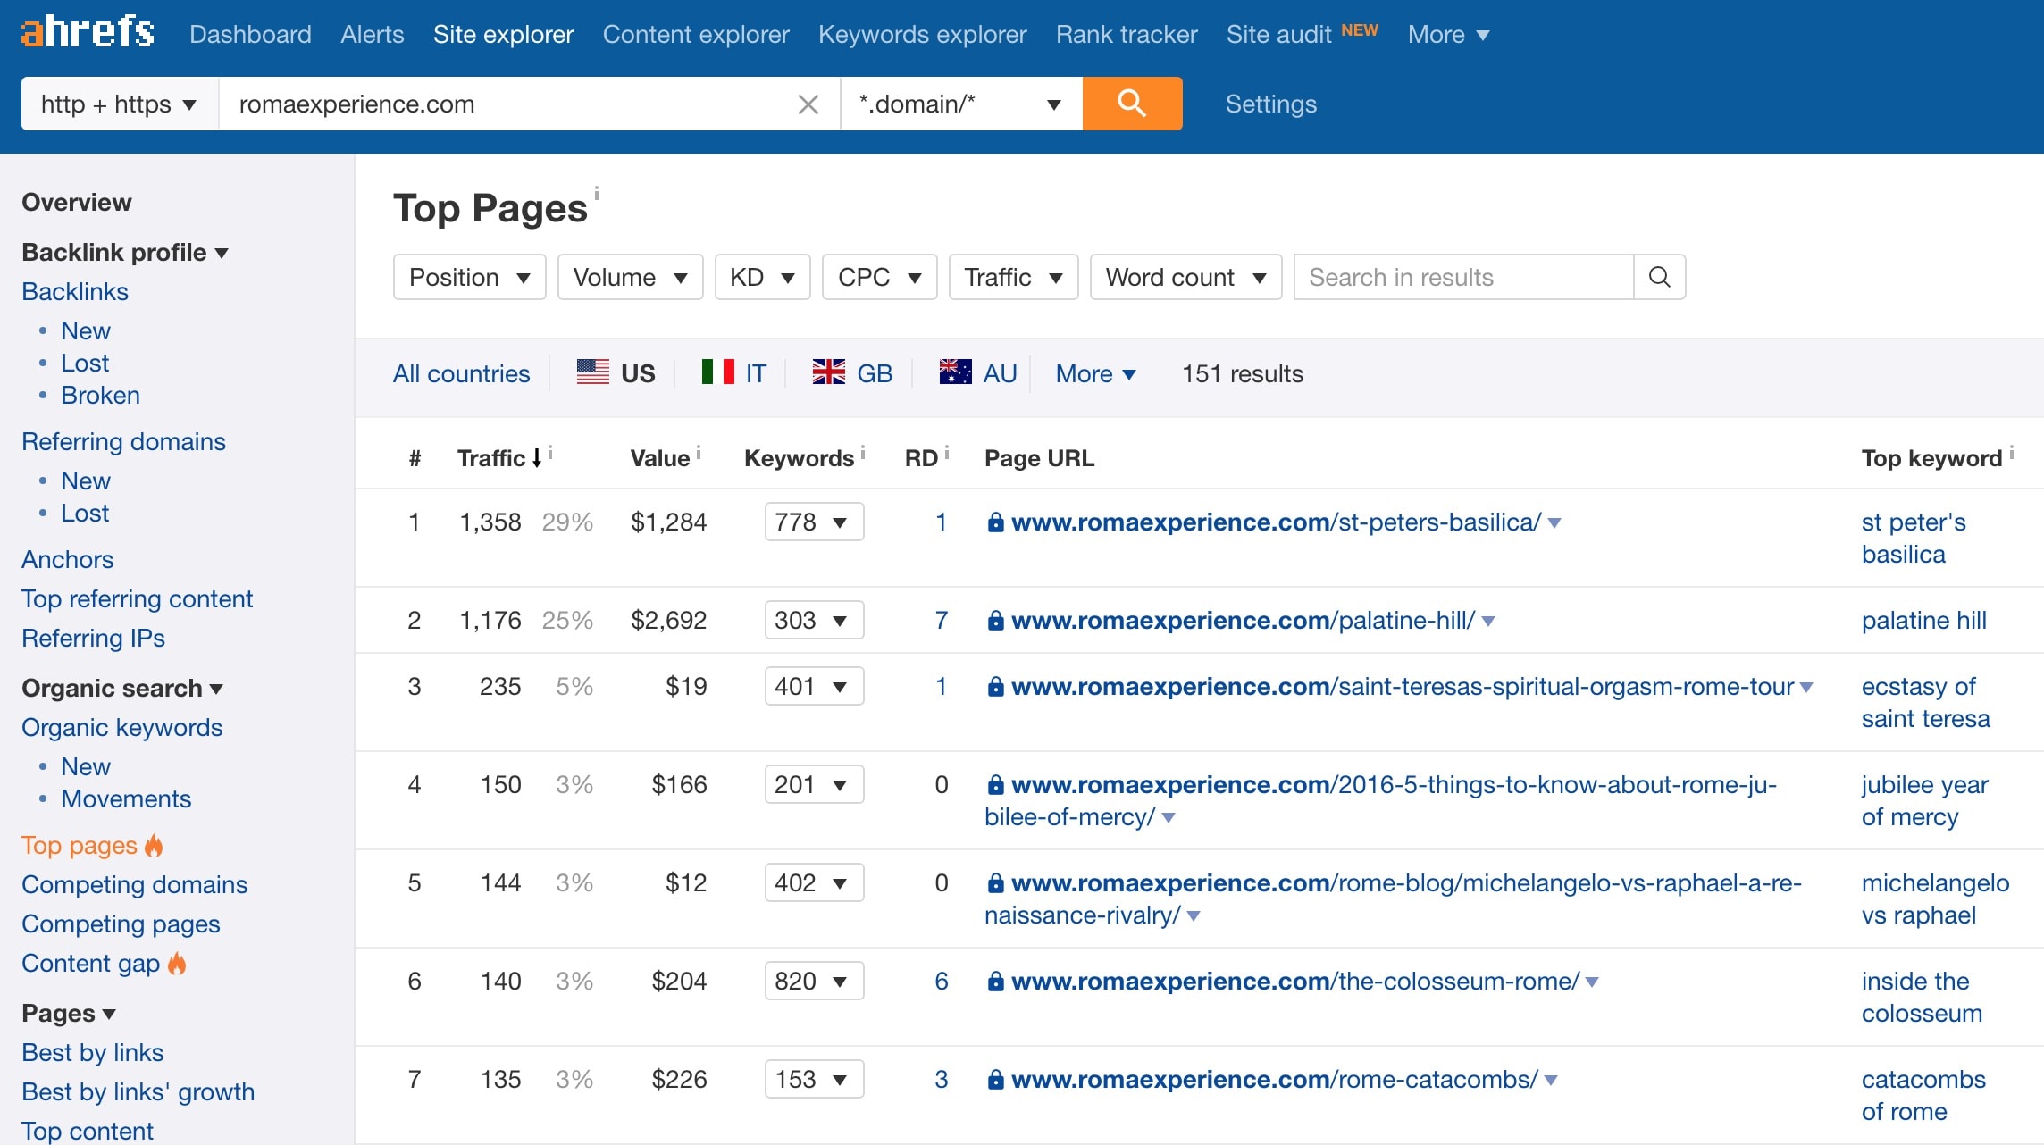Click the lock icon beside st-peters-basilica URL
2044x1145 pixels.
coord(994,522)
